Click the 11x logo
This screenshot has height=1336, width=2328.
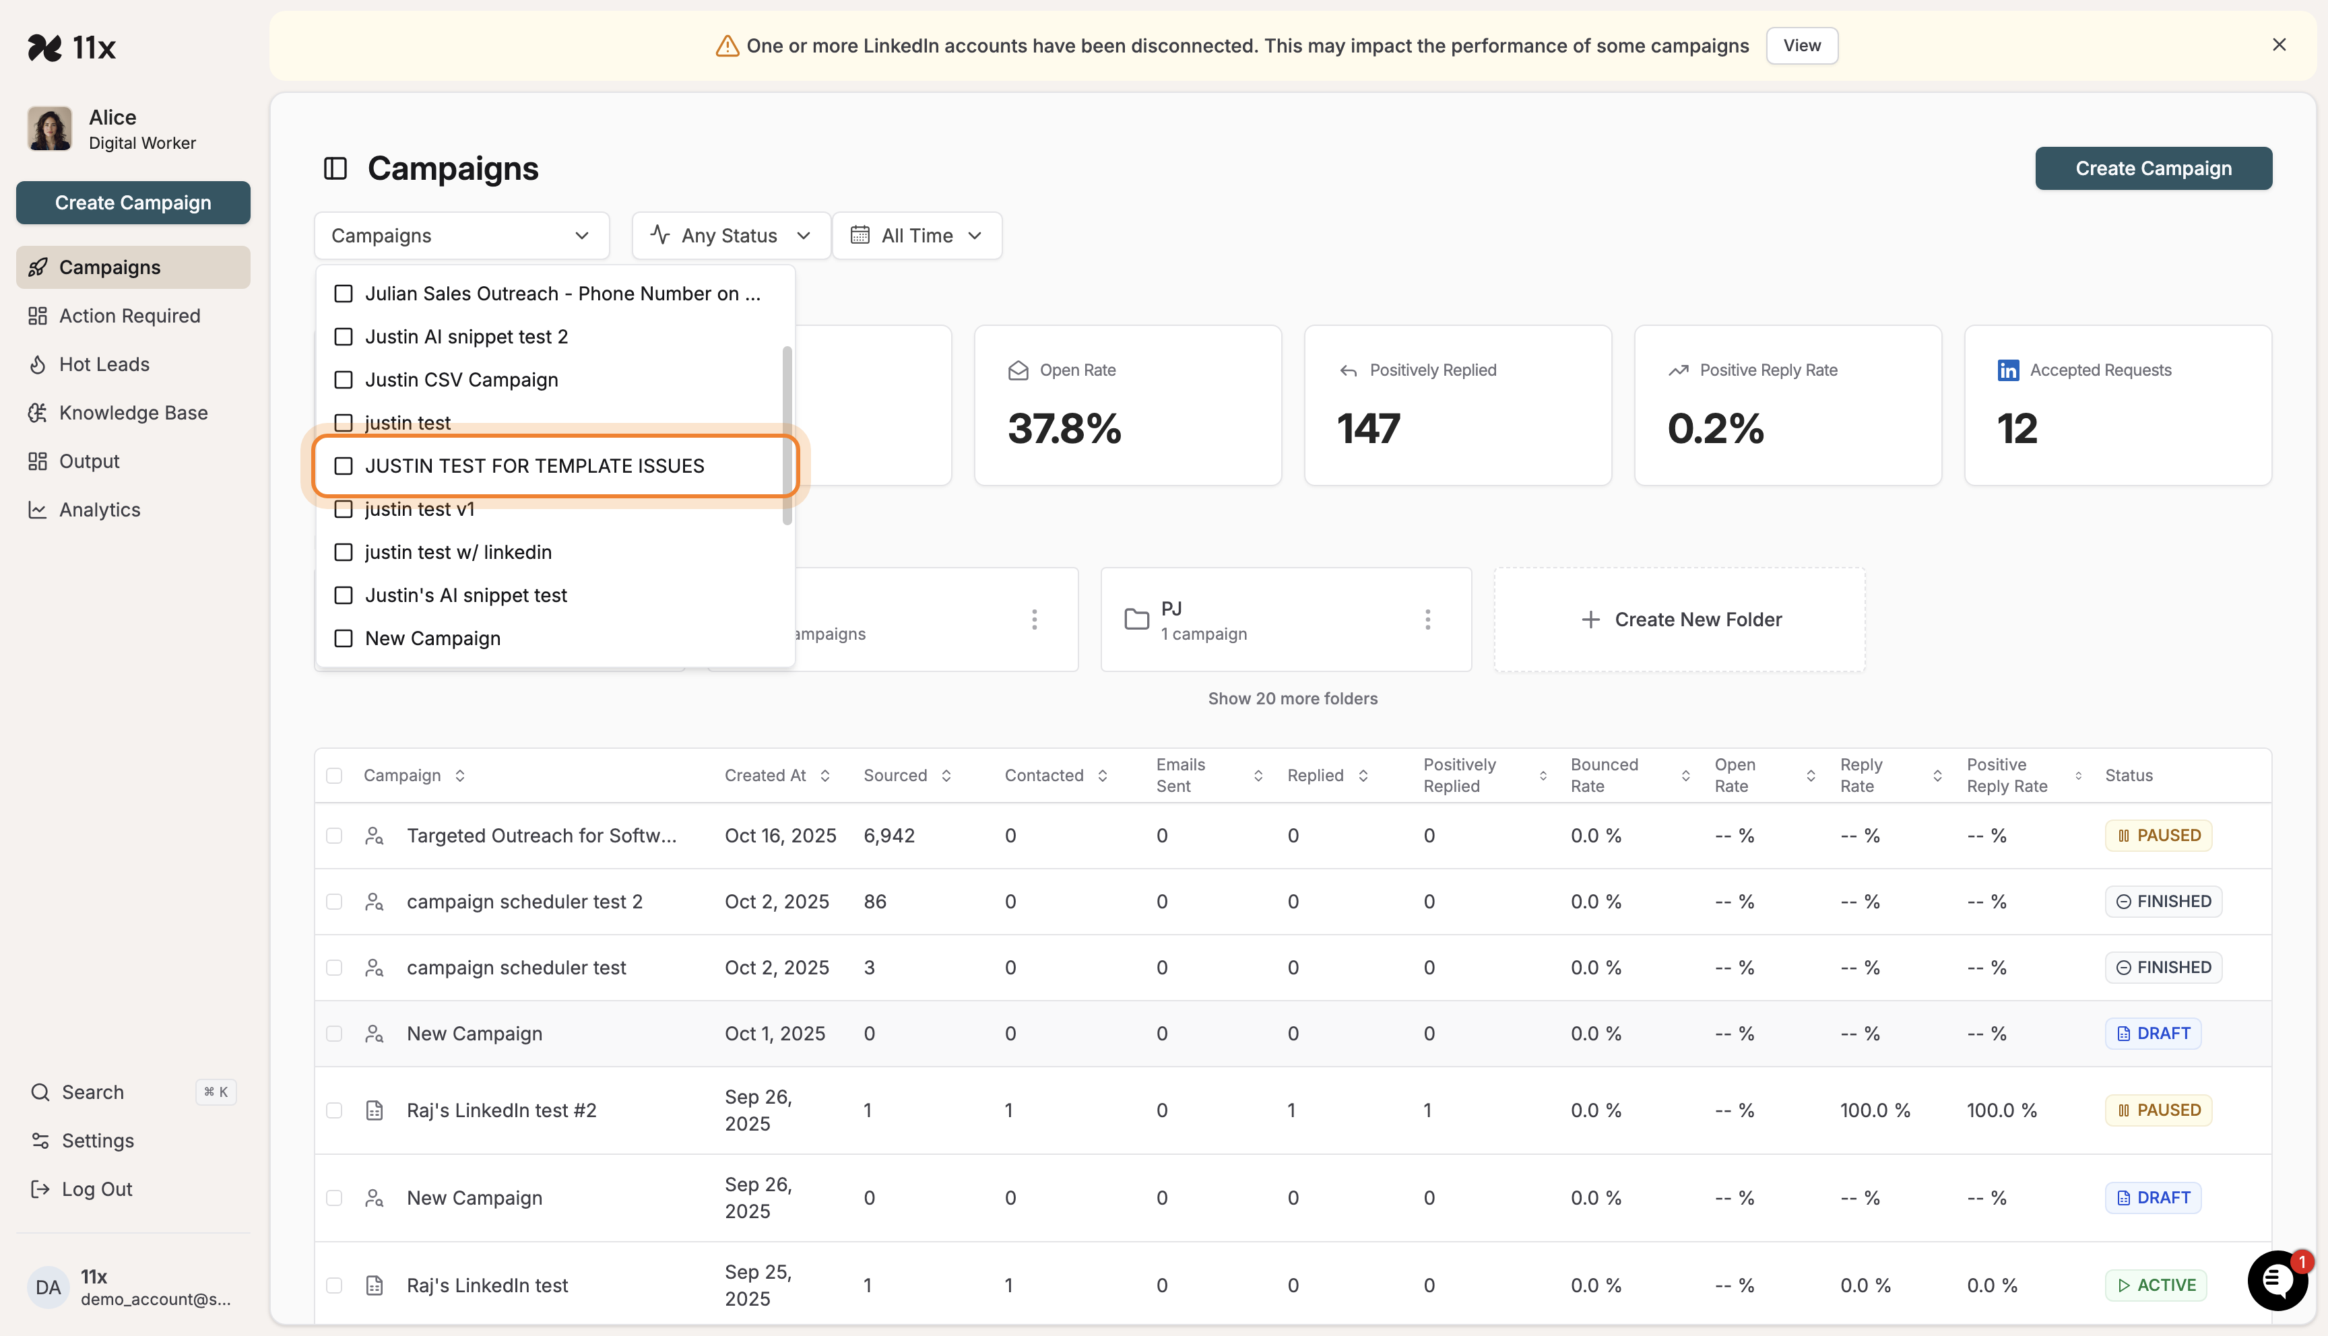pos(73,46)
